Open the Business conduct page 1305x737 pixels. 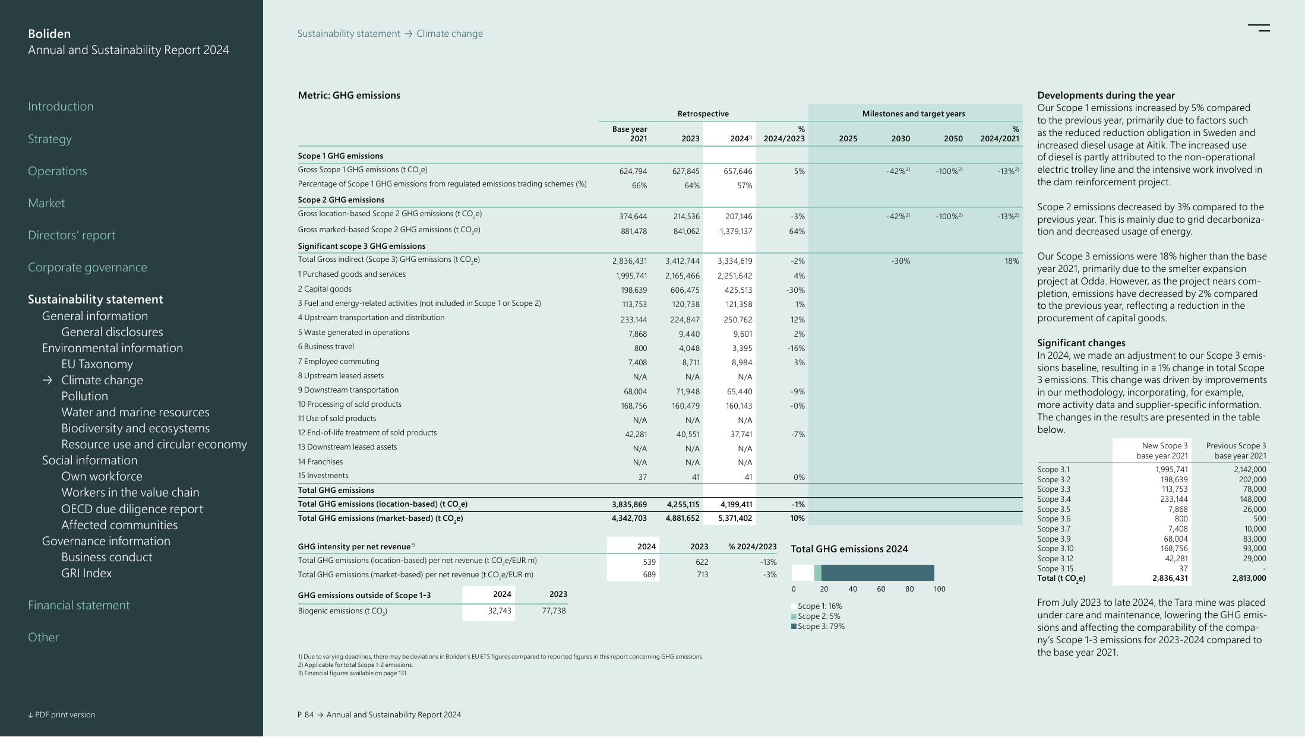[x=107, y=557]
